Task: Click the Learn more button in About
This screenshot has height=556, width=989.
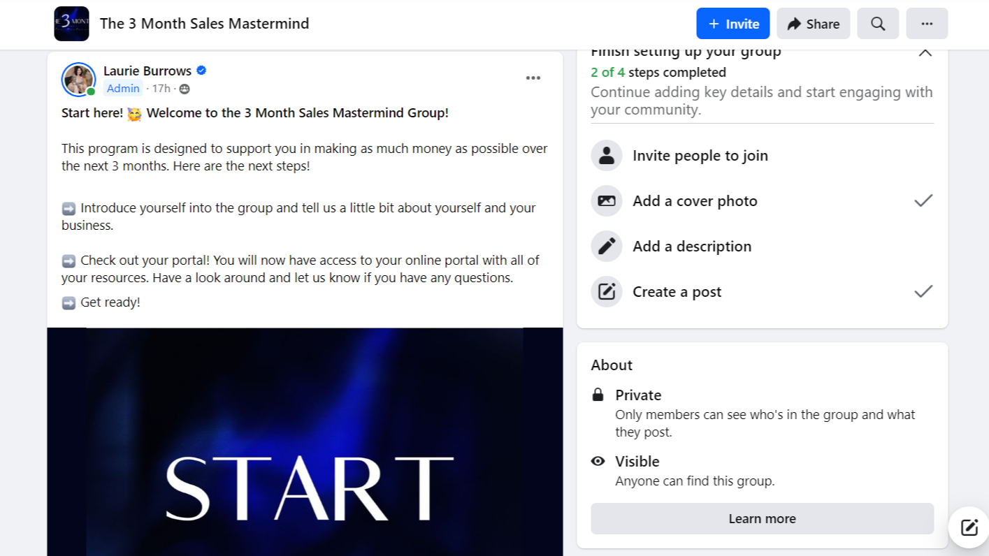Action: tap(762, 518)
